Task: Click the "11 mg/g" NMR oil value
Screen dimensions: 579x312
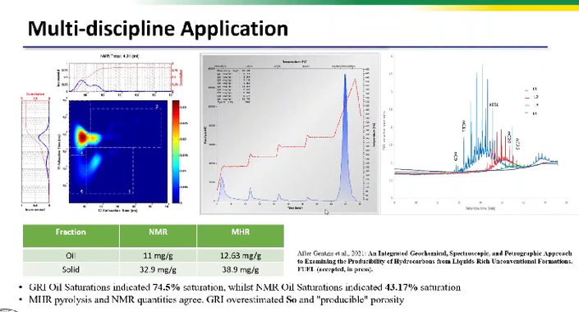Action: pos(158,255)
